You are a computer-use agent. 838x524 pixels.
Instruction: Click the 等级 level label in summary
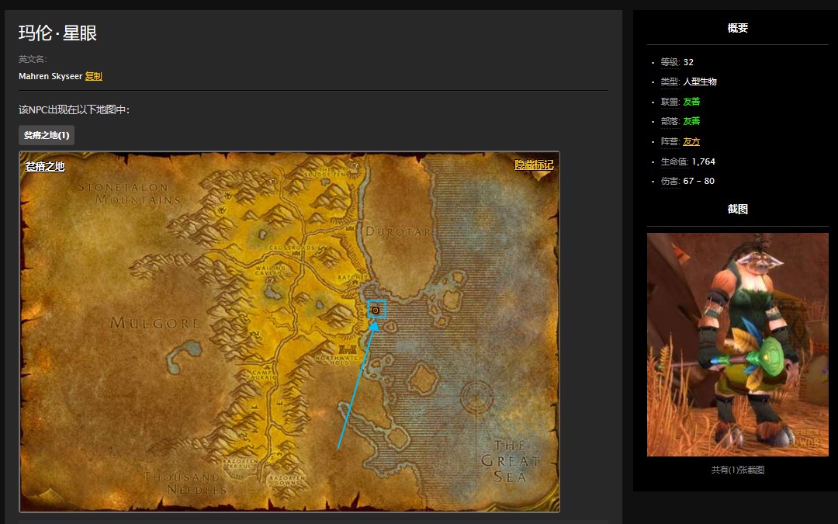pyautogui.click(x=670, y=62)
